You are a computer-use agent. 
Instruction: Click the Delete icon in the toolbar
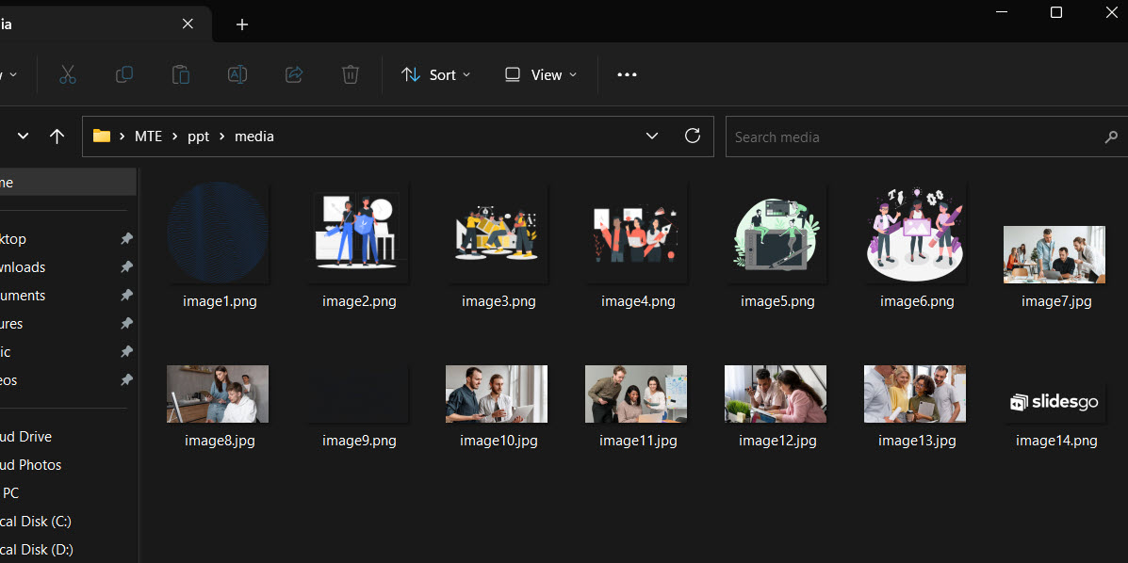(x=350, y=74)
